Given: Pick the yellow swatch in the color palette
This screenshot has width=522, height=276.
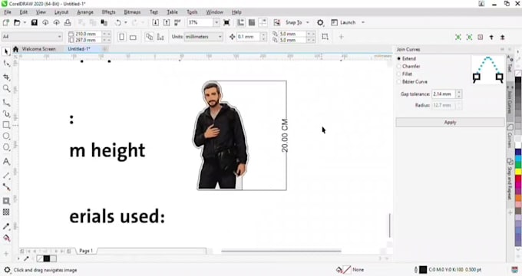Looking at the screenshot, I should (518, 172).
